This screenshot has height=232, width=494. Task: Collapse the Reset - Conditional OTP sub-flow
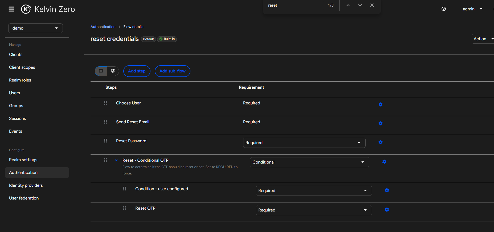[116, 160]
